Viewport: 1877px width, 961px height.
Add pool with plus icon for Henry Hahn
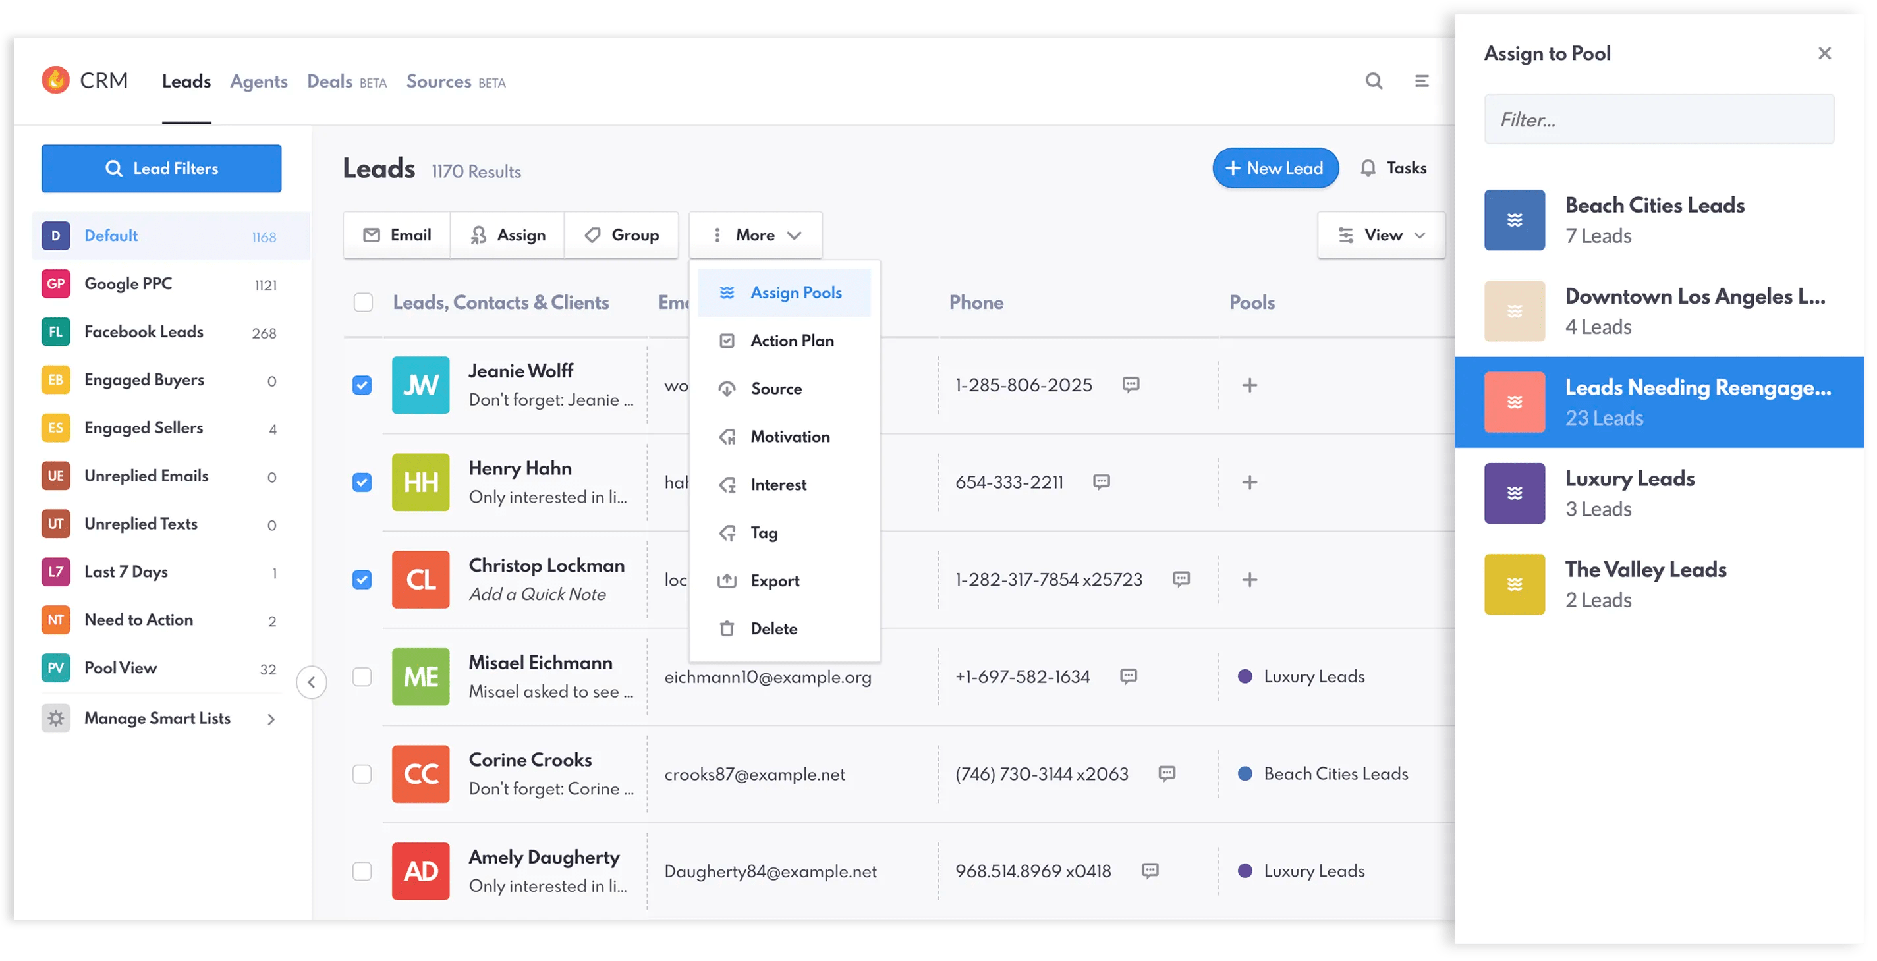(1250, 482)
